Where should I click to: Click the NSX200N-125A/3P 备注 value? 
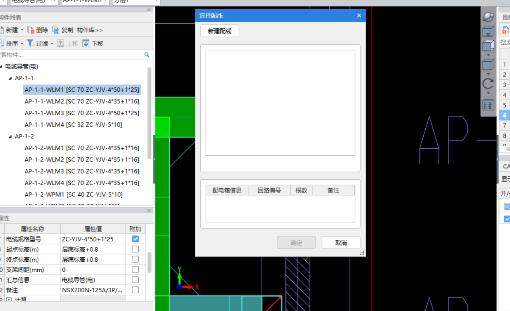[93, 290]
